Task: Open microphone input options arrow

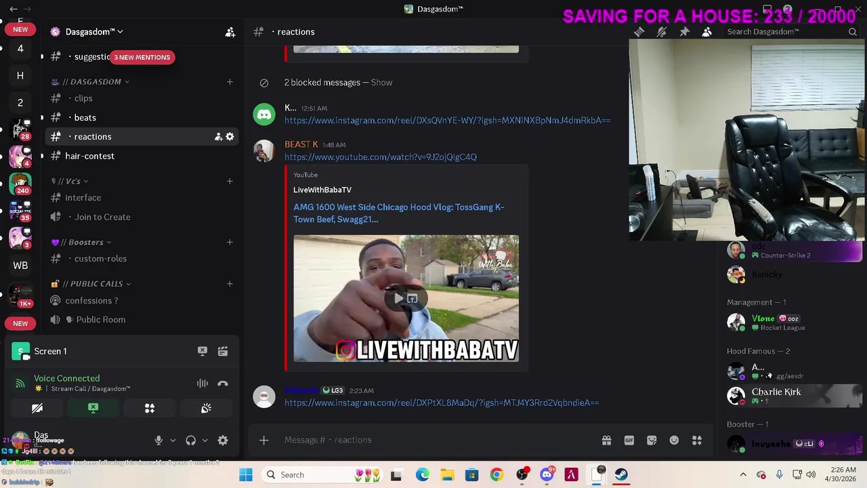Action: (173, 441)
